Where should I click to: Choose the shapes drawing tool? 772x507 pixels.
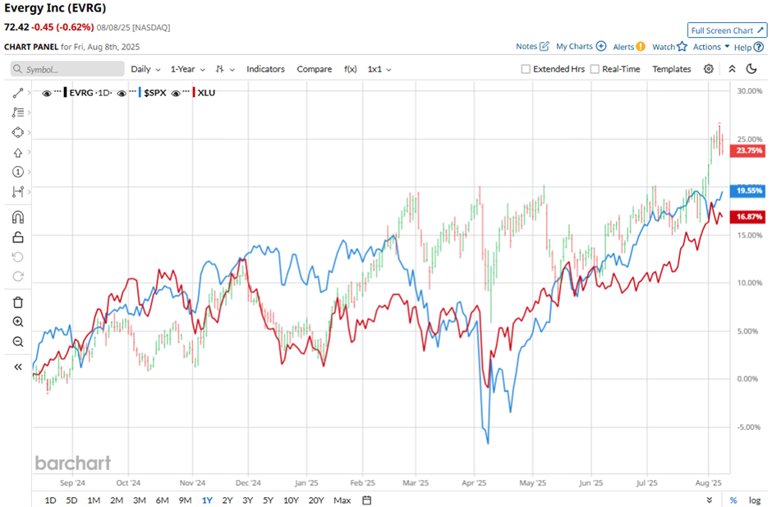18,132
